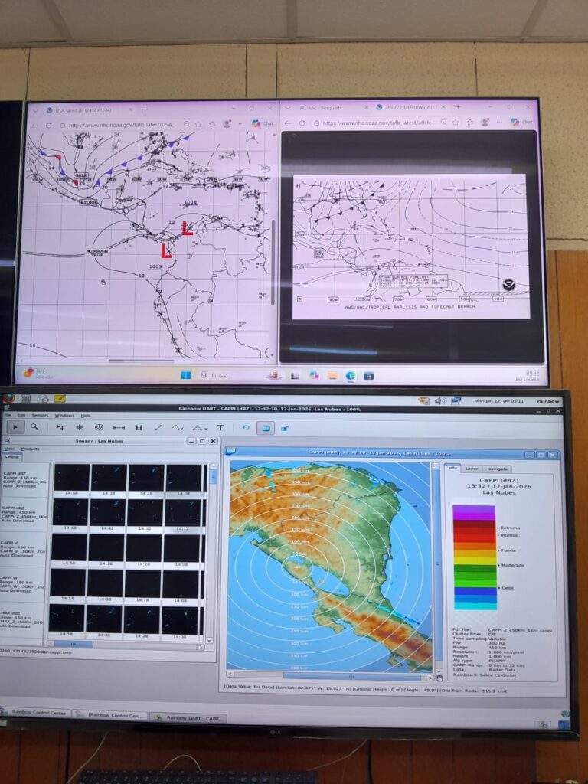Select the wave line profile tool
The width and height of the screenshot is (588, 784).
click(x=178, y=427)
